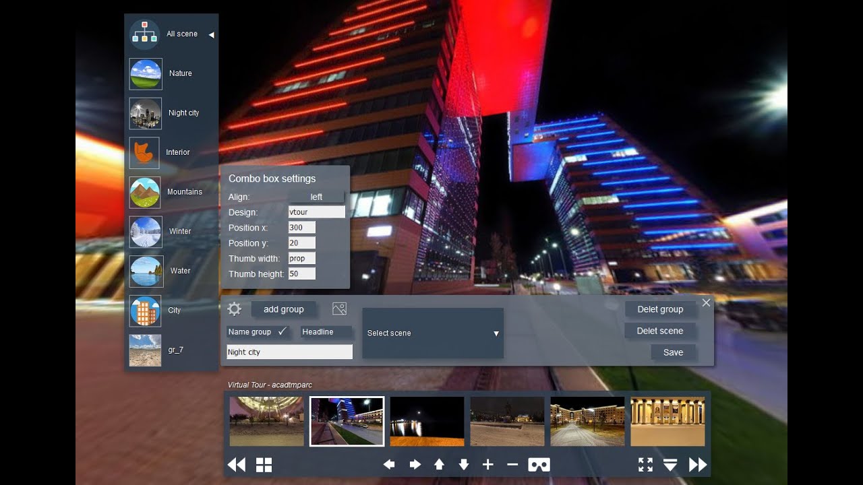The image size is (863, 485).
Task: Rotate view left arrow
Action: tap(389, 465)
